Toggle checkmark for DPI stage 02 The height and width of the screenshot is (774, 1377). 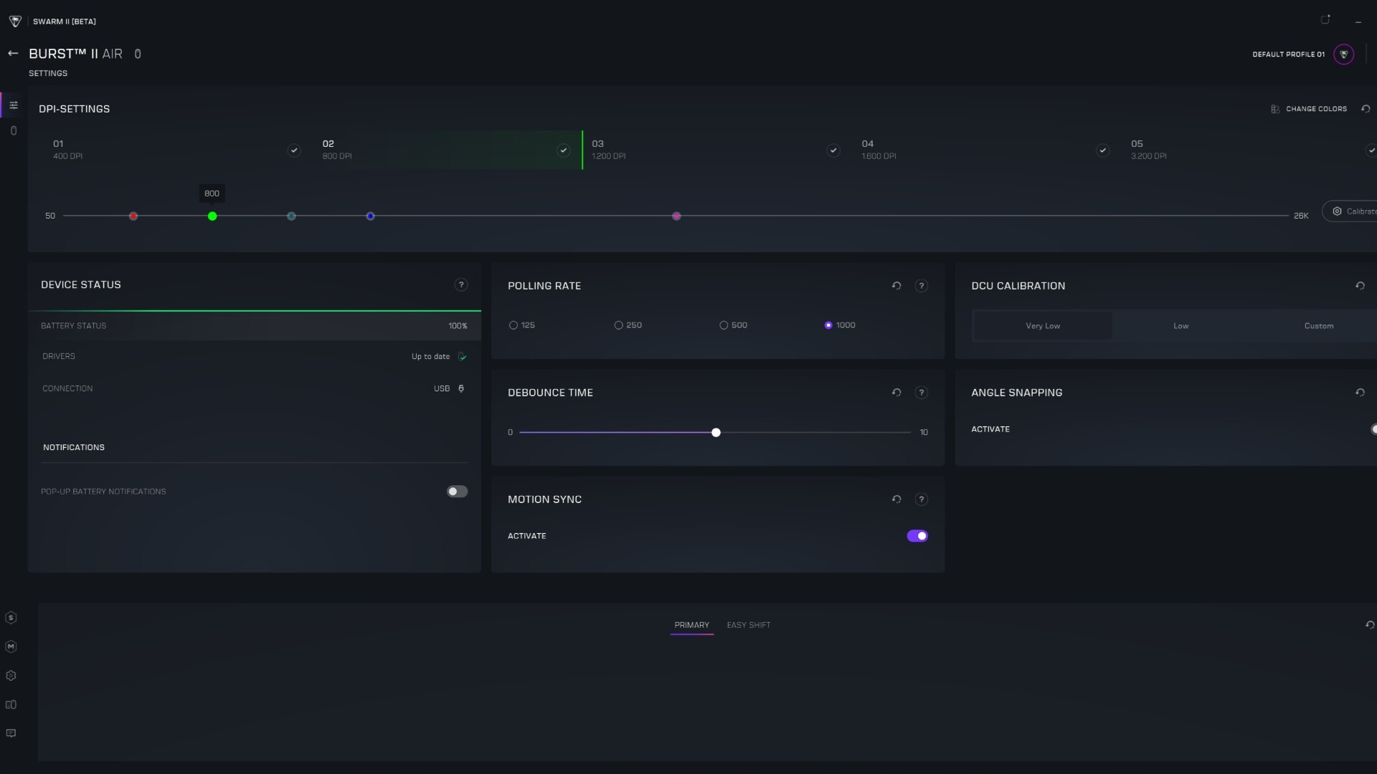pyautogui.click(x=564, y=150)
